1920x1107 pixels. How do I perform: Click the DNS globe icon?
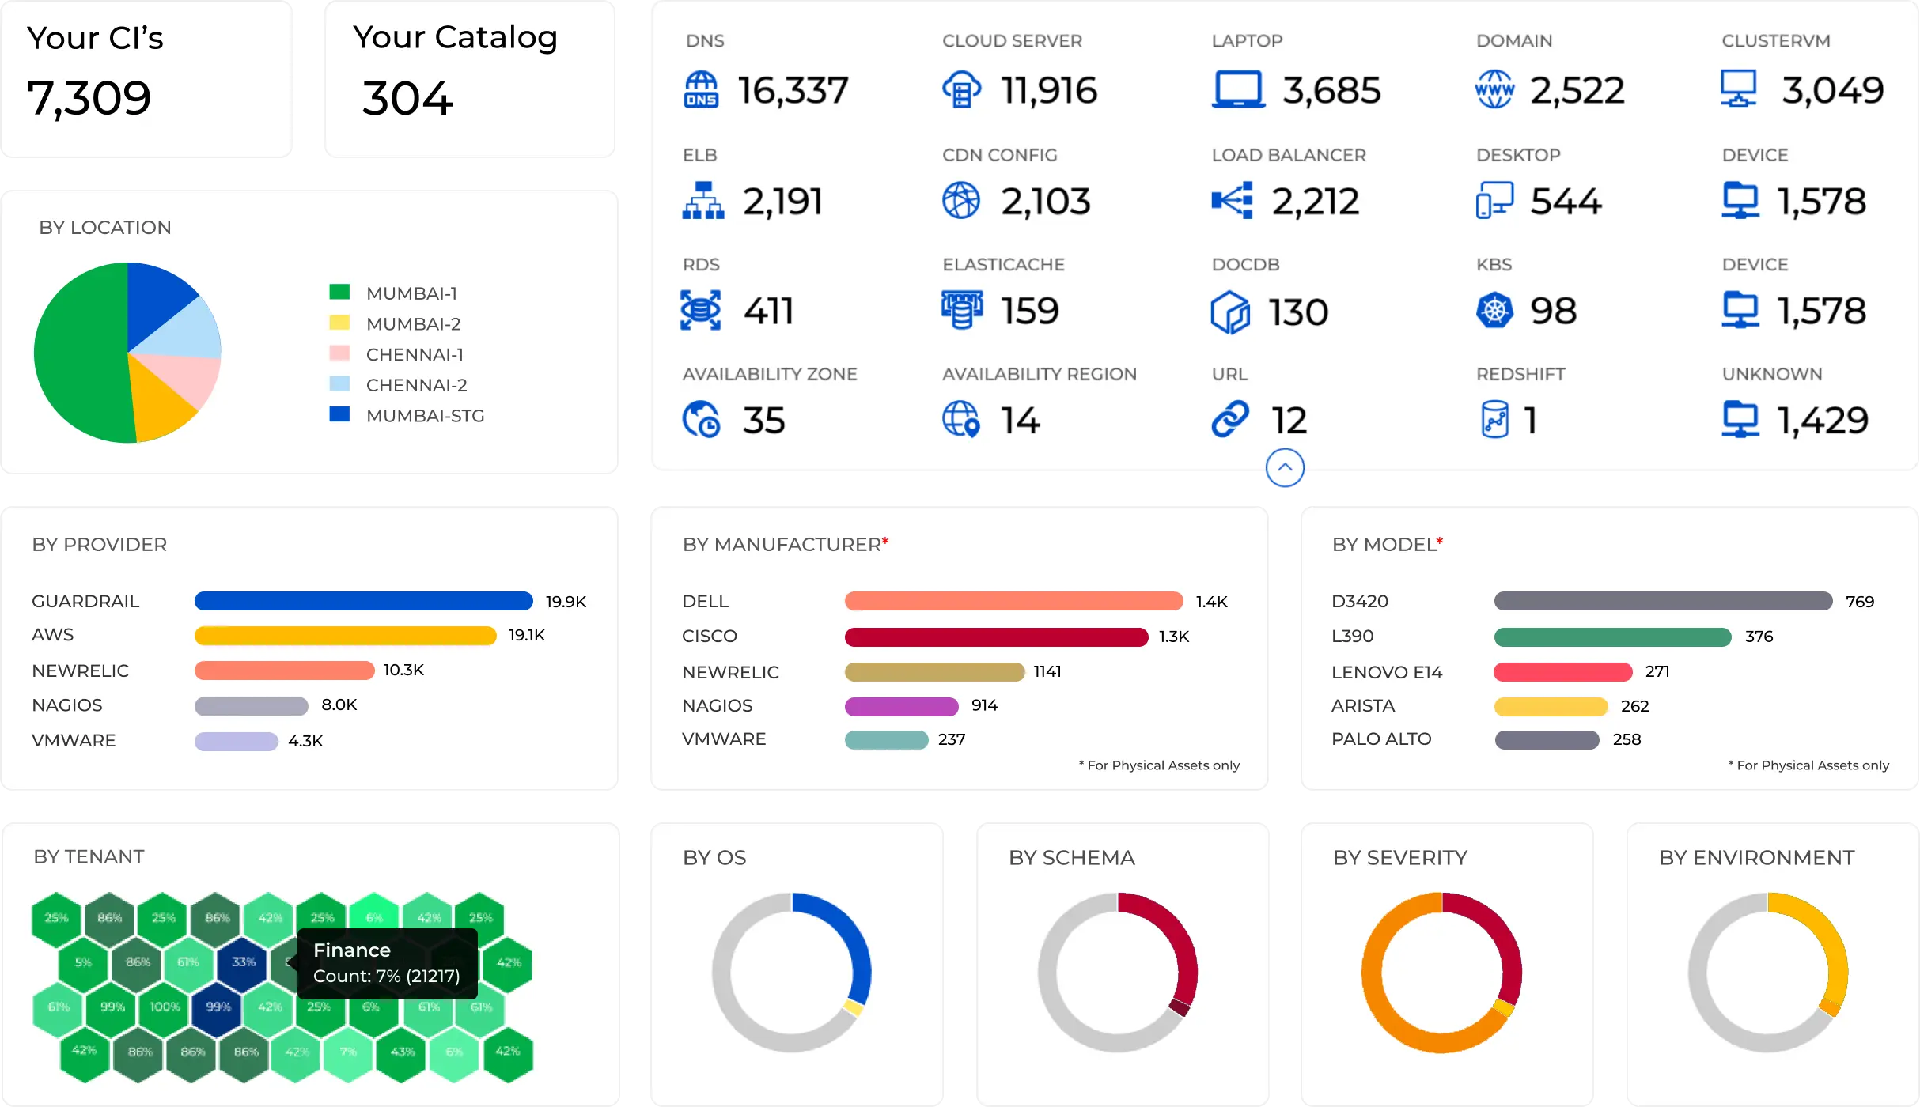701,89
